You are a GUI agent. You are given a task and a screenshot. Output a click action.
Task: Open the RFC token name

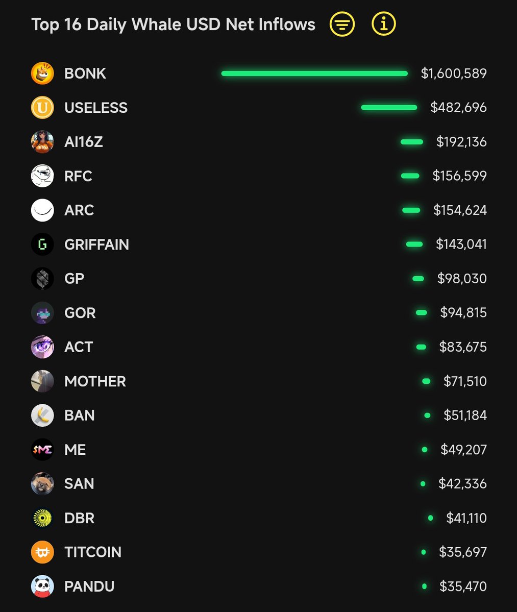78,176
